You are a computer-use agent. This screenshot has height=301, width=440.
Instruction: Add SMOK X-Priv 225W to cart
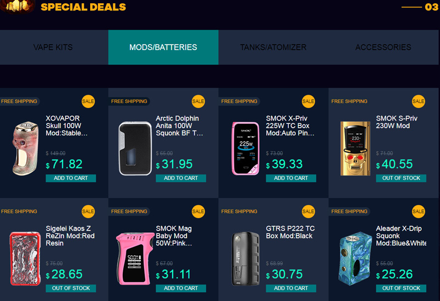(x=291, y=178)
